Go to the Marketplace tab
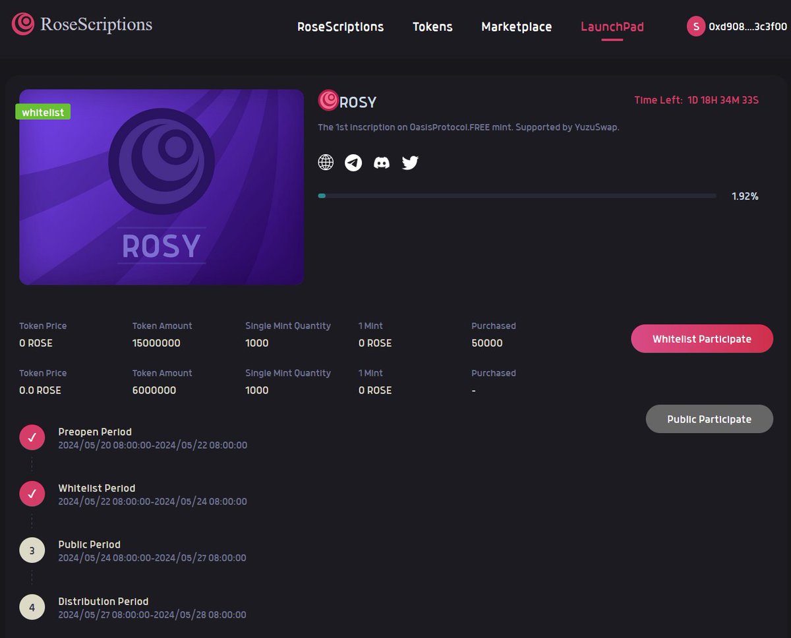This screenshot has width=791, height=638. (517, 27)
